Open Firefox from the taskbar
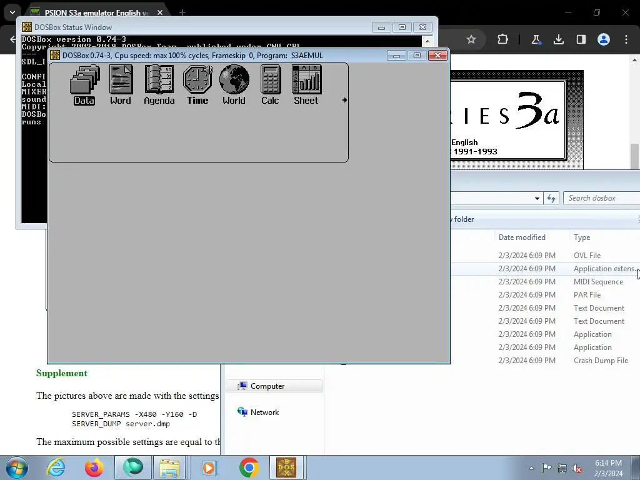Viewport: 640px width, 480px height. 94,467
